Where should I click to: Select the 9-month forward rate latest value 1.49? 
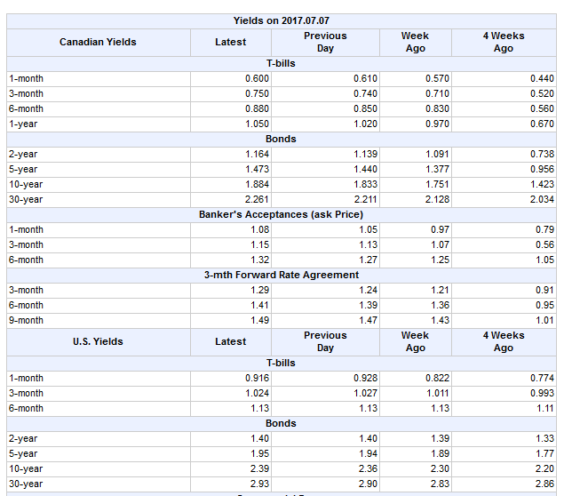pos(259,320)
